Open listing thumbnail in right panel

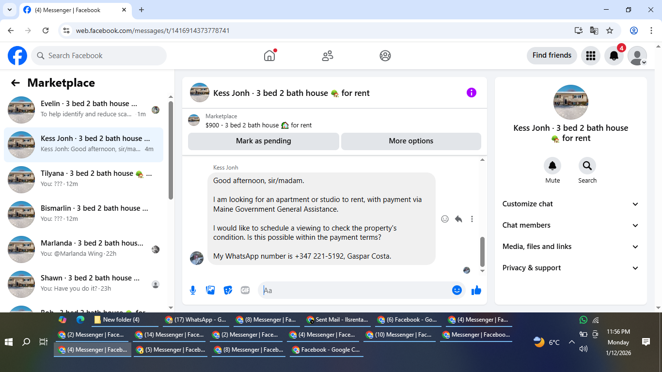(571, 102)
